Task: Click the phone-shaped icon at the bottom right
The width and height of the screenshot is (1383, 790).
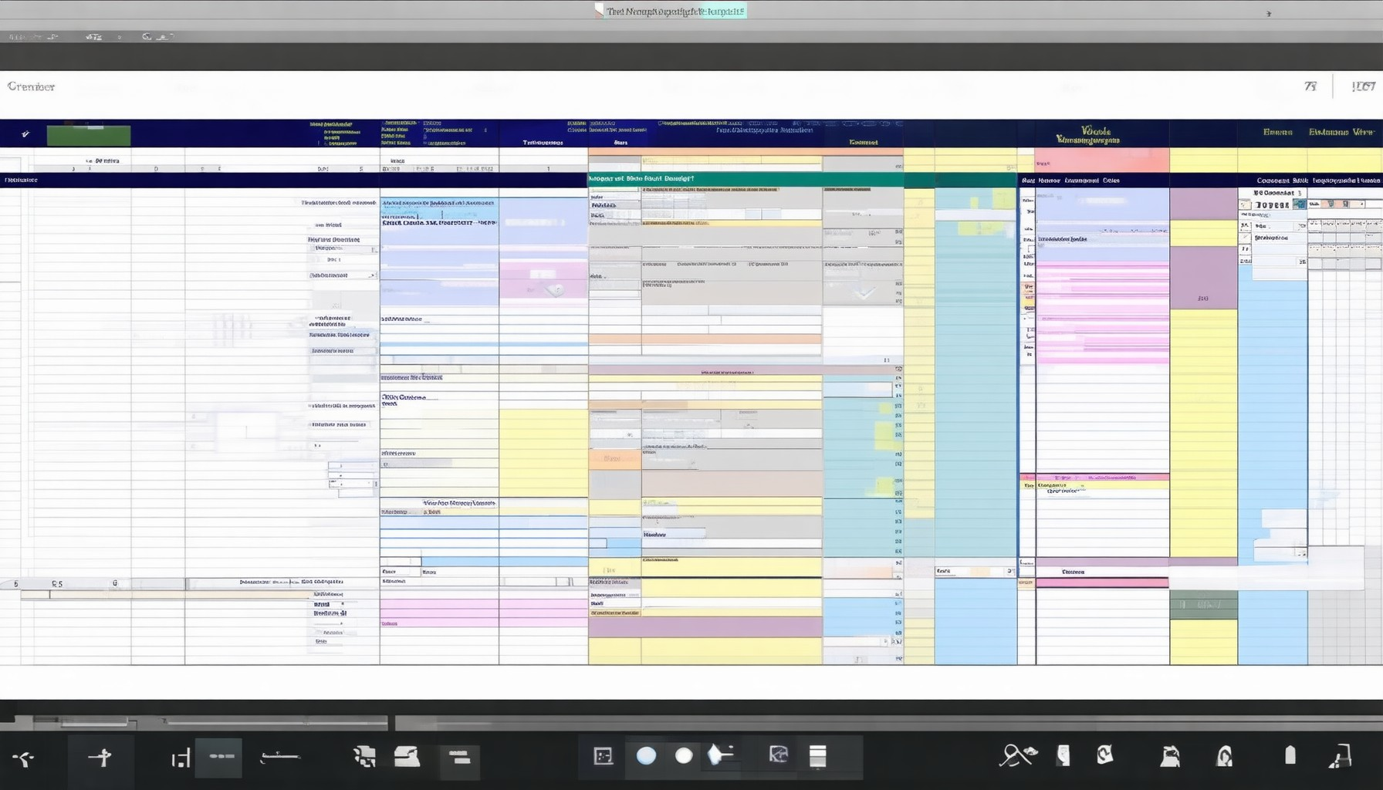Action: tap(1063, 755)
